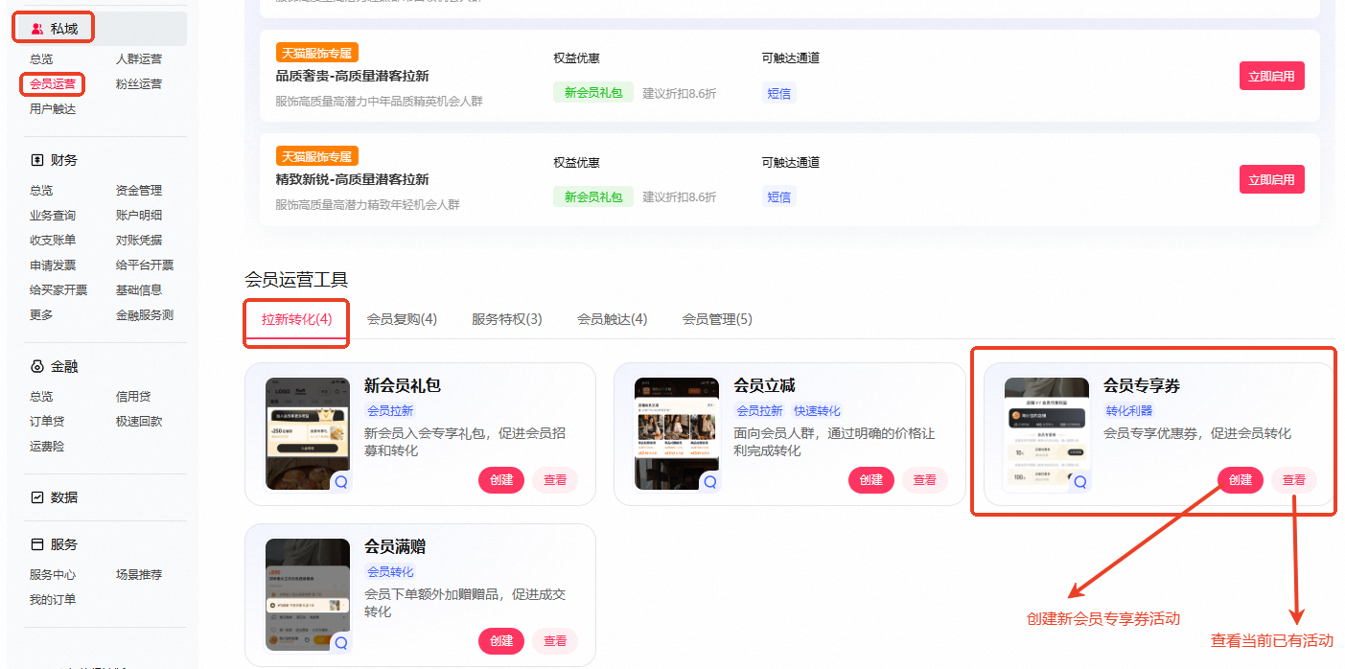Open the 新会员礼包 preview thumbnail

point(308,433)
